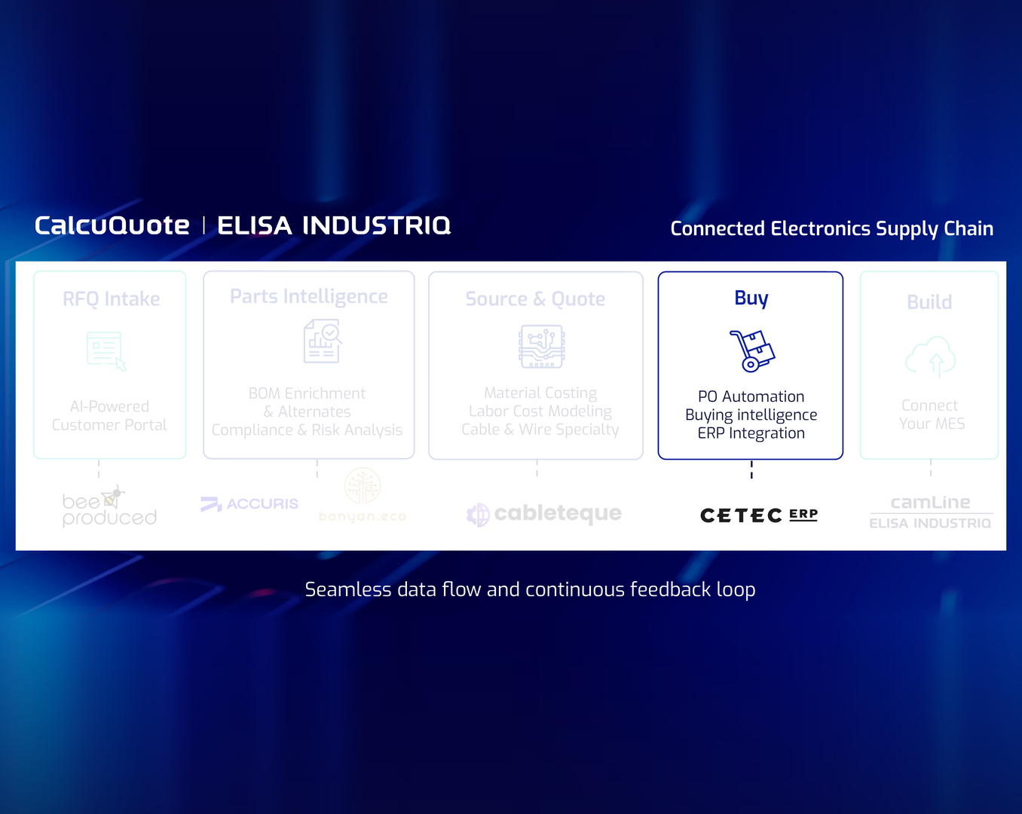This screenshot has width=1022, height=814.
Task: Click the RFQ Intake portal icon
Action: click(x=106, y=351)
